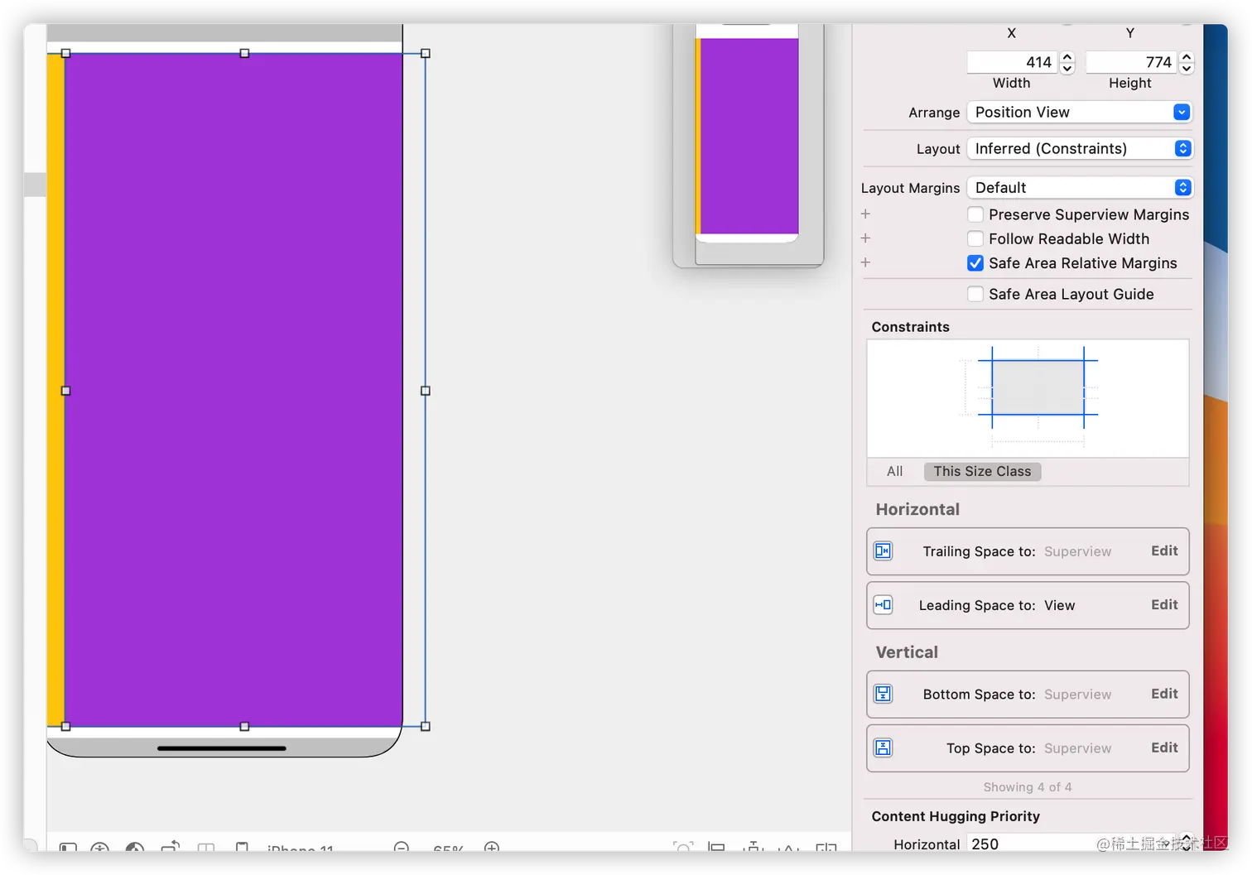
Task: Open the Layout Inferred (Constraints) dropdown
Action: coord(1080,148)
